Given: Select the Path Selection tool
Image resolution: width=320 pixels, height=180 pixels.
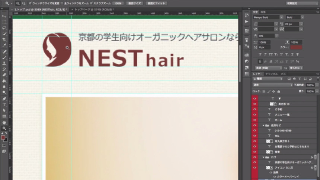Looking at the screenshot, I should (x=4, y=111).
